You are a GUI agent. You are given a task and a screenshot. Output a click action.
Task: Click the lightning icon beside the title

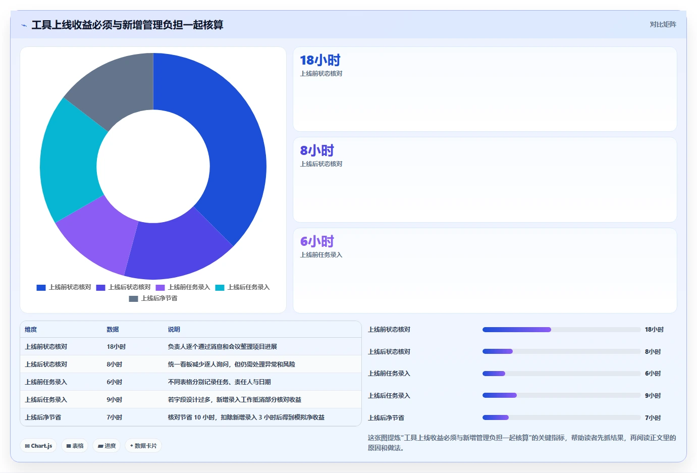pyautogui.click(x=24, y=25)
